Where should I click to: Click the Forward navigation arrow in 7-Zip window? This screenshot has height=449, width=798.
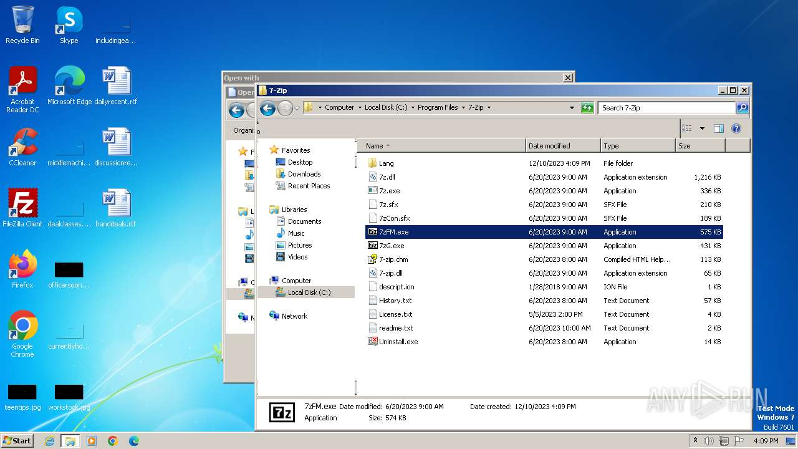[x=285, y=108]
